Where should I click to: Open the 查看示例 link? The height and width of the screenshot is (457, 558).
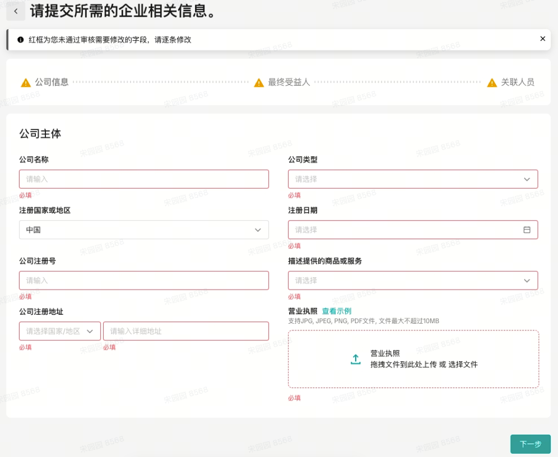coord(337,311)
